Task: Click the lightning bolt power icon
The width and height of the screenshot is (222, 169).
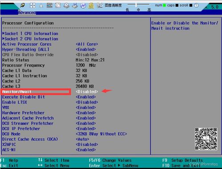Action: point(41,6)
